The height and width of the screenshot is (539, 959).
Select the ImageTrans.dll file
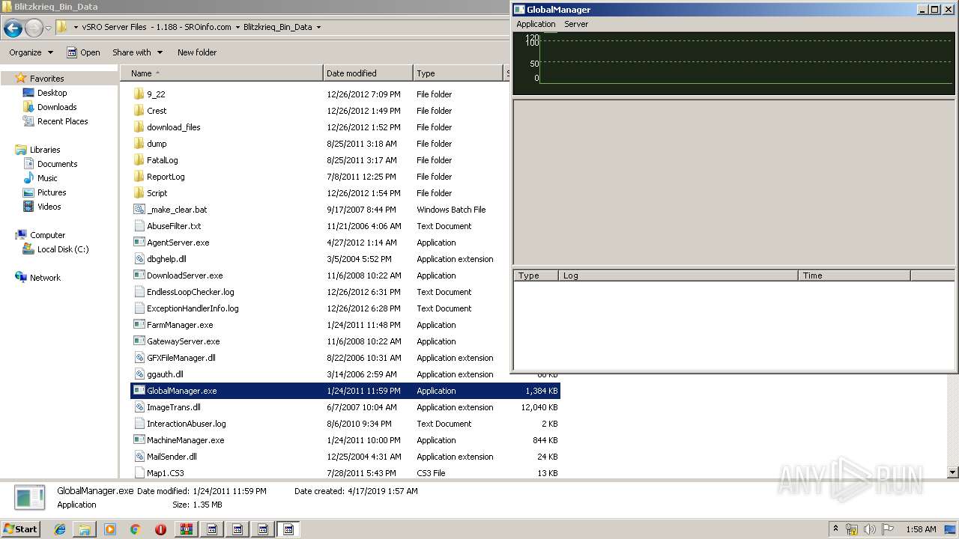174,407
